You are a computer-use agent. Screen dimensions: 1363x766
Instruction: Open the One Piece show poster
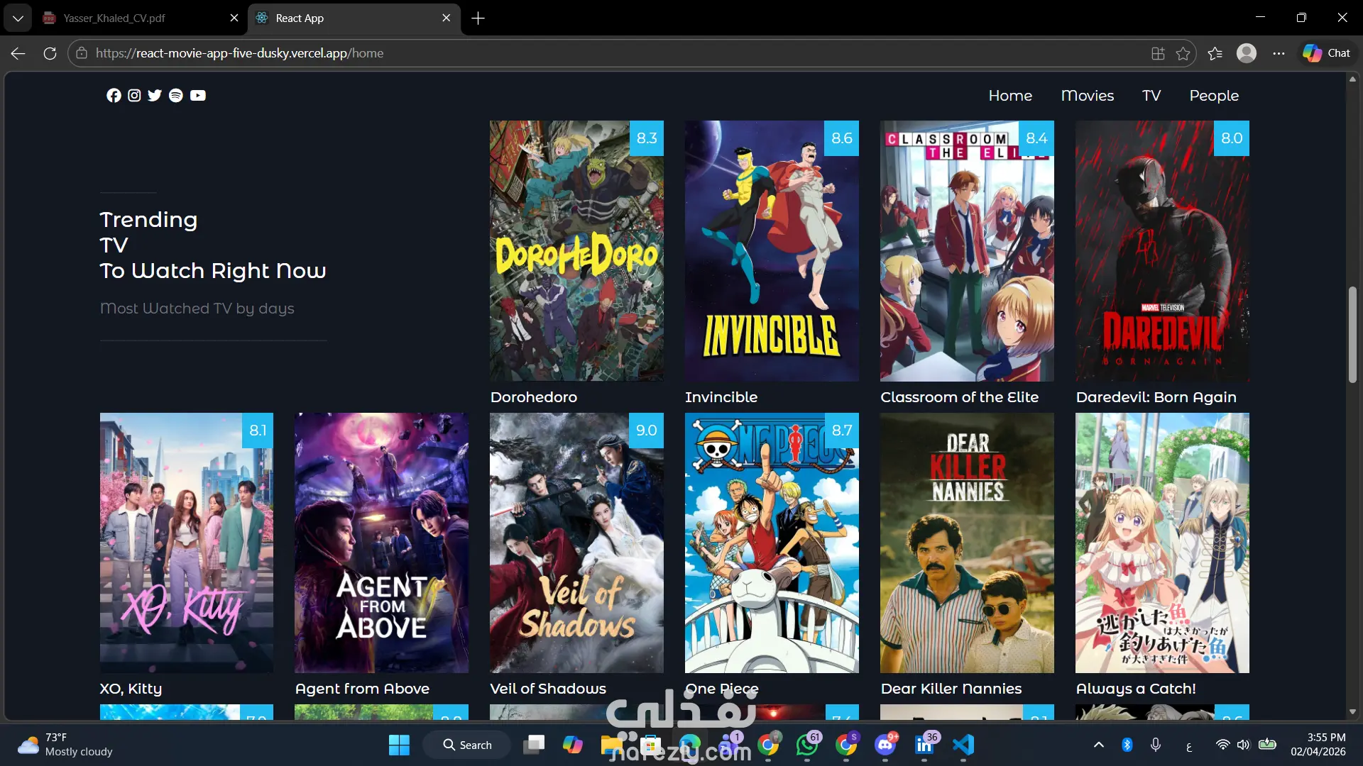(772, 543)
